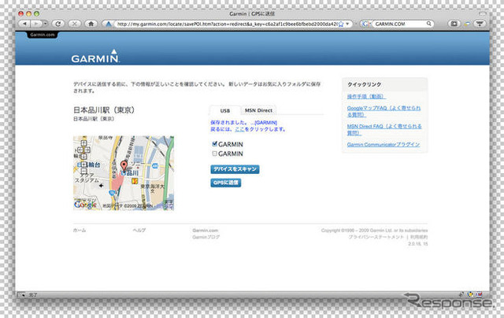Image resolution: width=504 pixels, height=318 pixels.
Task: Click the my.garmin.com URL address field
Action: coord(227,24)
